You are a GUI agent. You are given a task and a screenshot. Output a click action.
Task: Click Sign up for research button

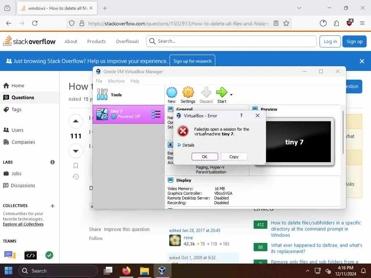click(192, 61)
